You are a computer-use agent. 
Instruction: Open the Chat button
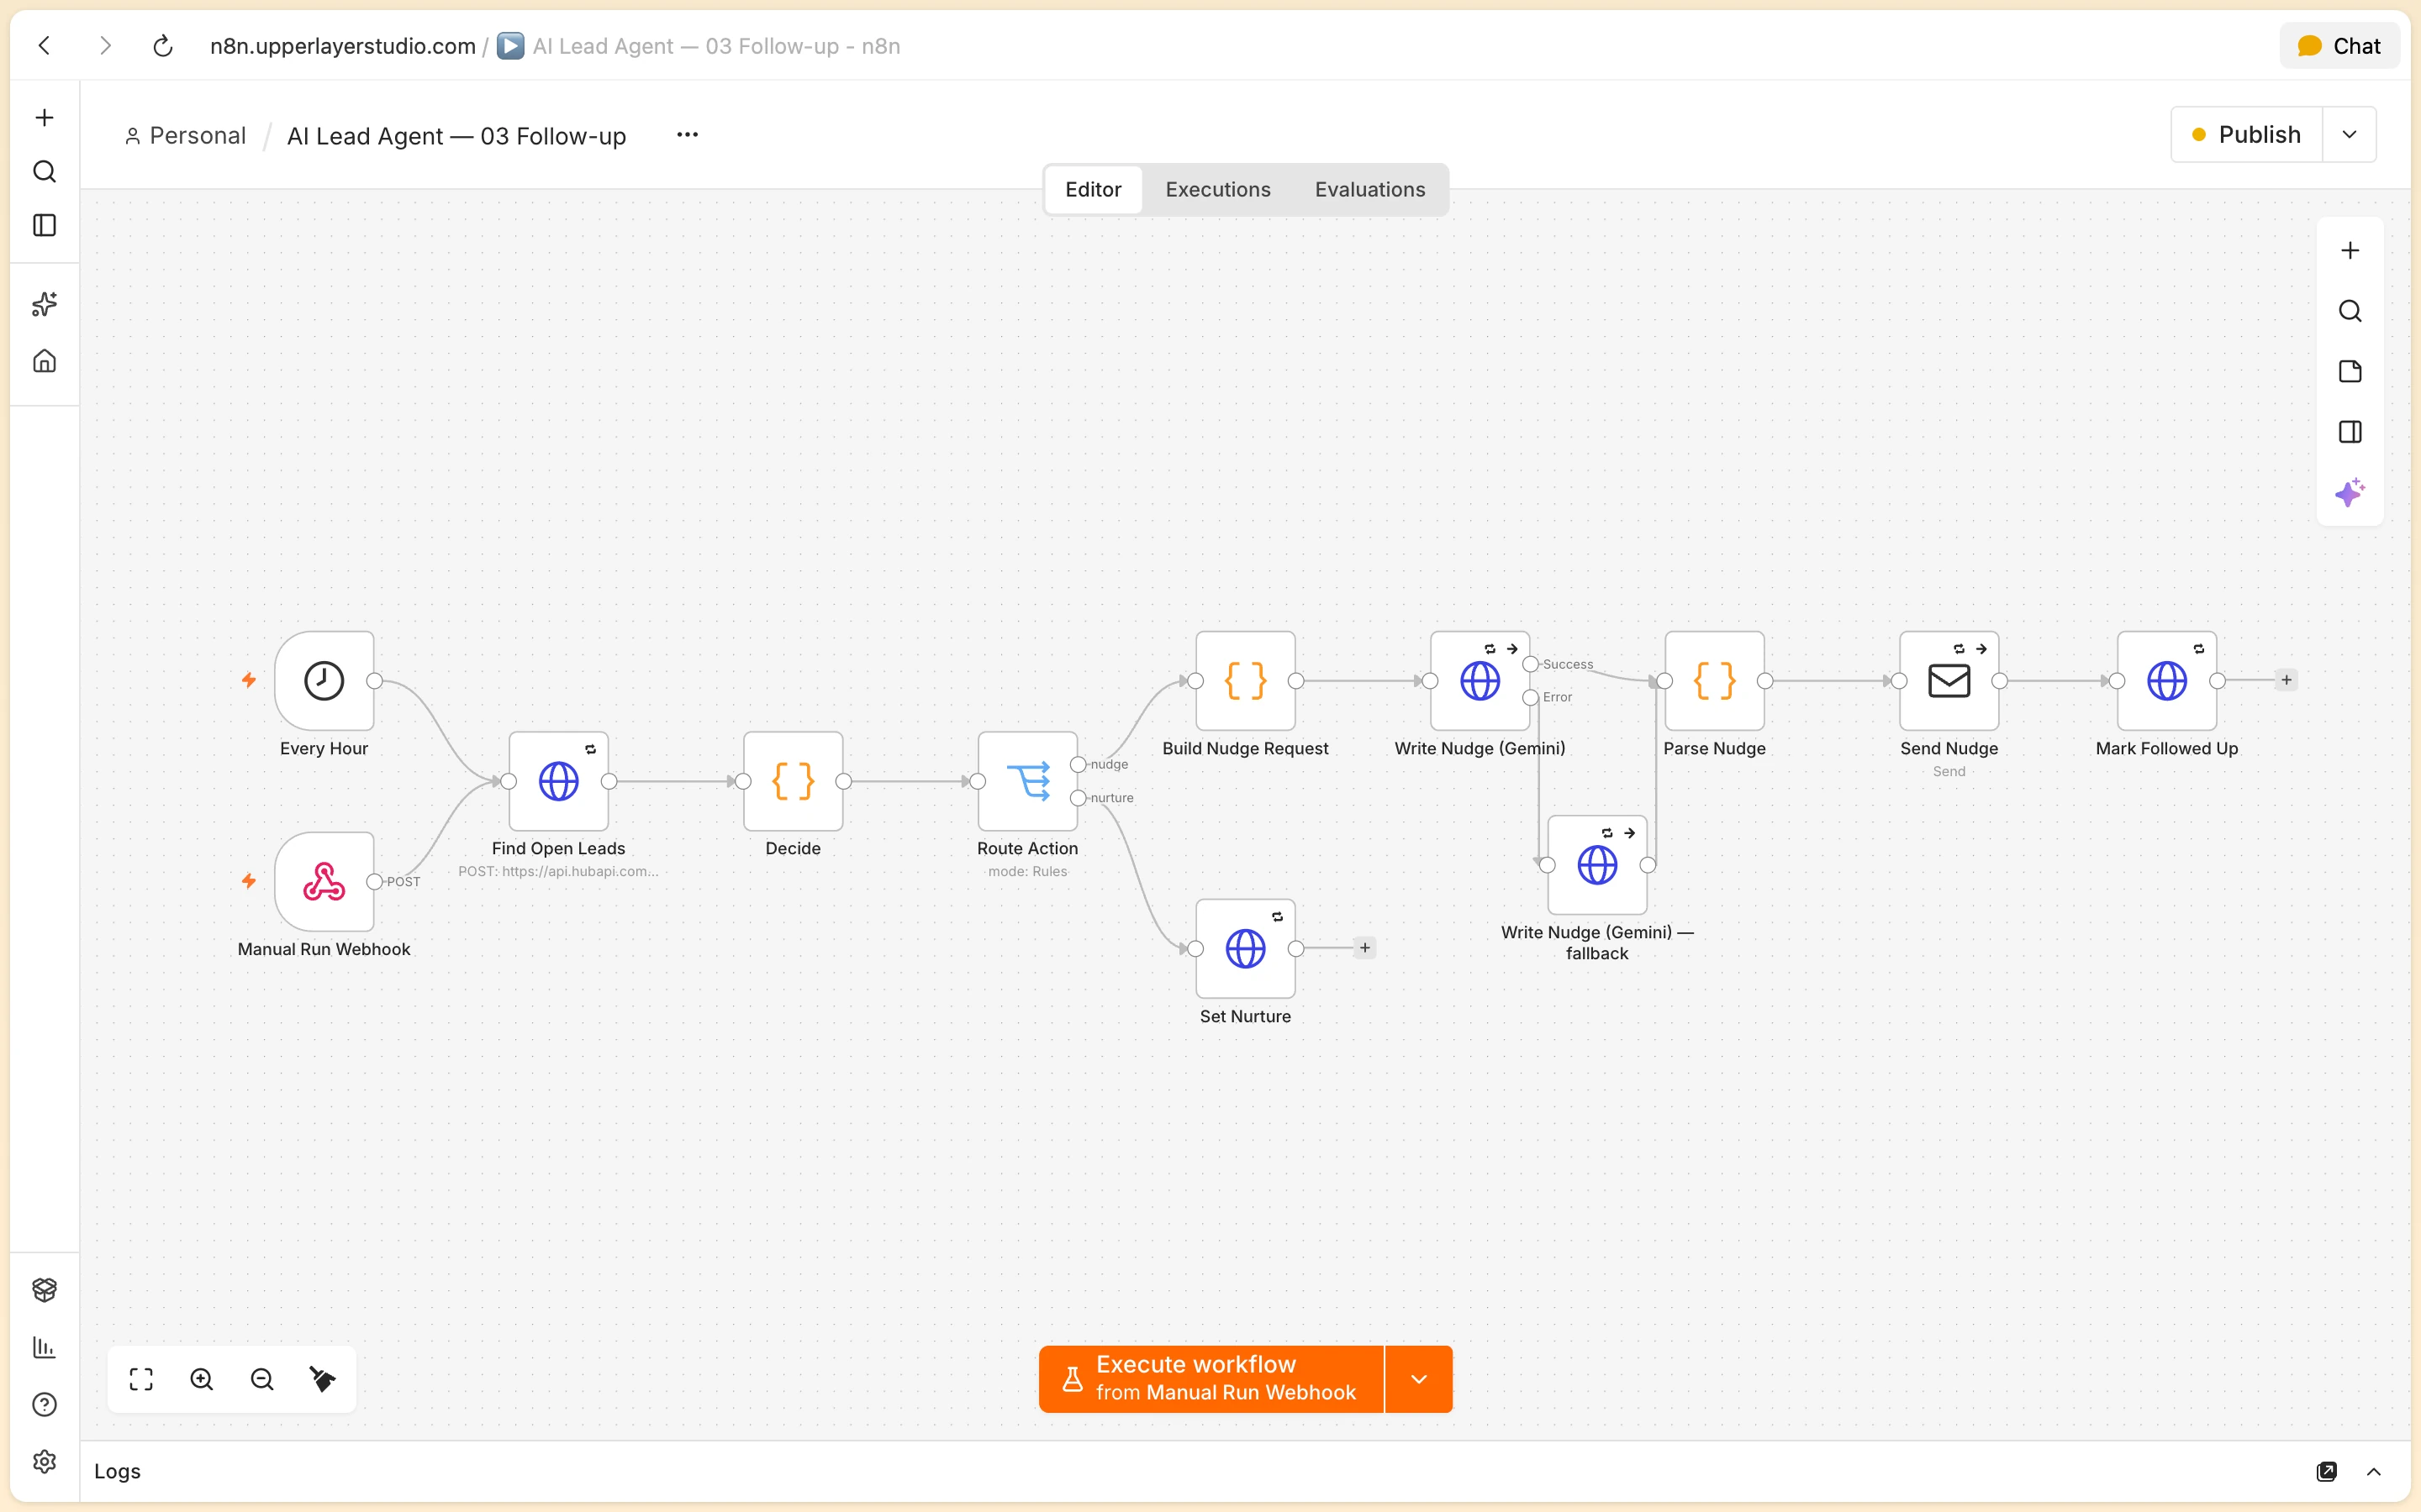[x=2339, y=46]
